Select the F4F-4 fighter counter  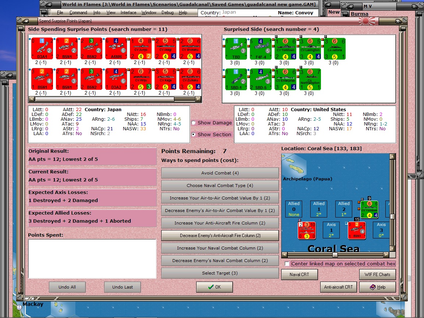pyautogui.click(x=261, y=49)
